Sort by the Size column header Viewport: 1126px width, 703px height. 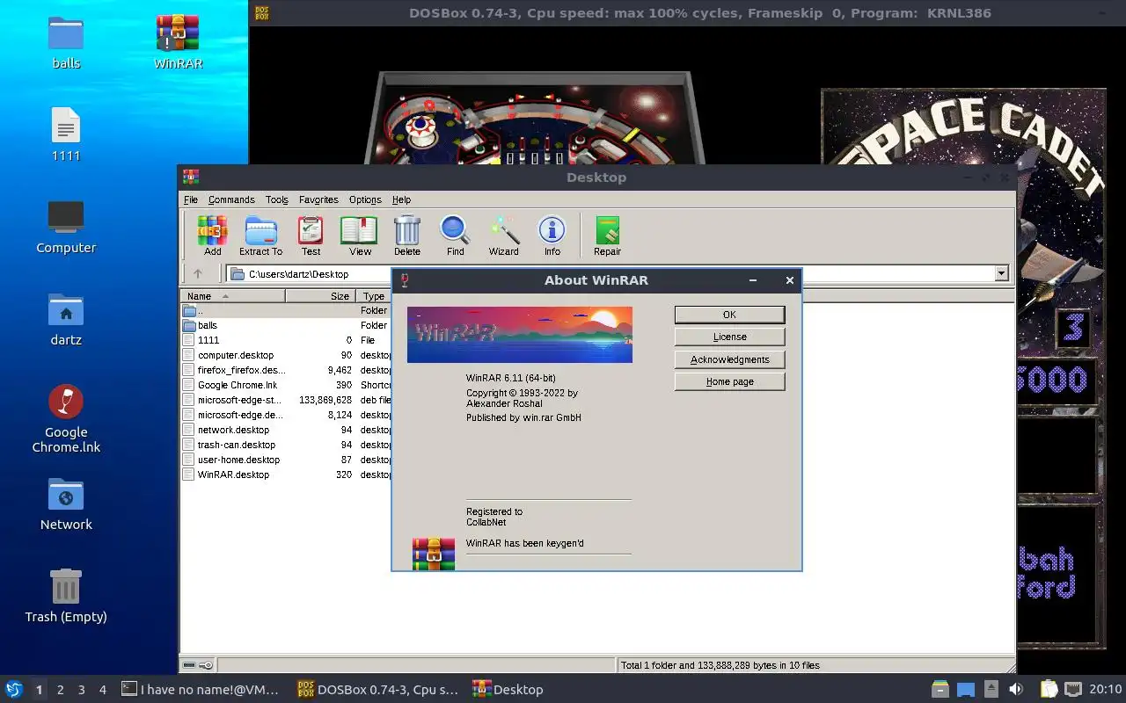tap(320, 296)
